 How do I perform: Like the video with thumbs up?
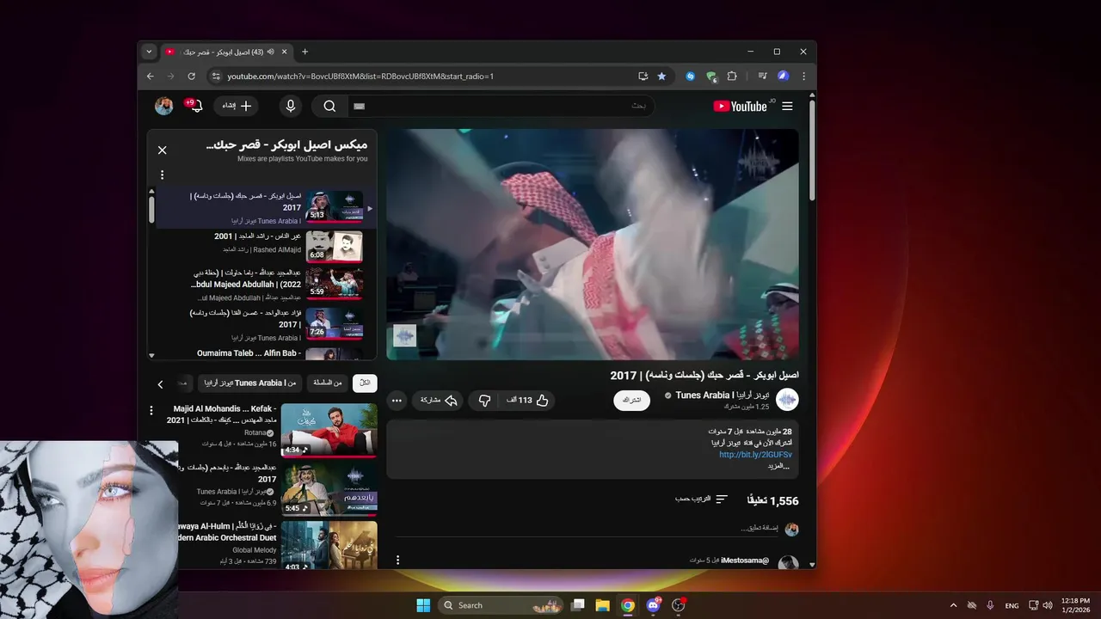(x=528, y=400)
